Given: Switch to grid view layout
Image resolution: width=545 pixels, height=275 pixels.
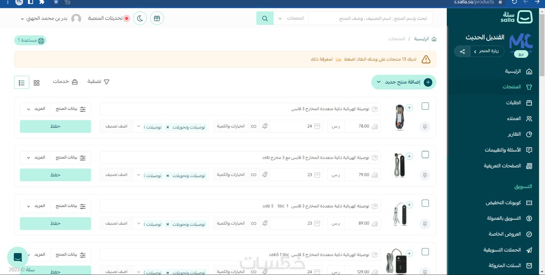Looking at the screenshot, I should tap(36, 83).
